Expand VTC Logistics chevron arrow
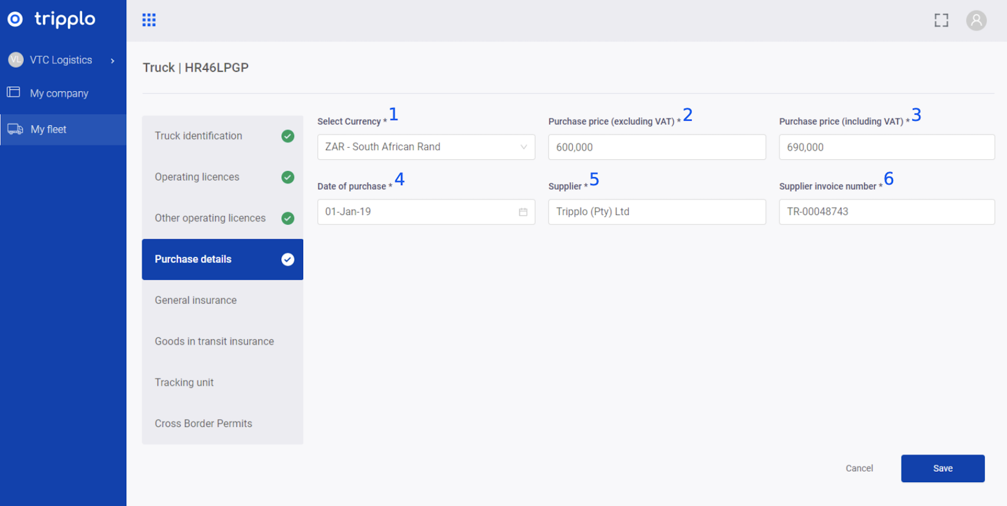 tap(112, 61)
